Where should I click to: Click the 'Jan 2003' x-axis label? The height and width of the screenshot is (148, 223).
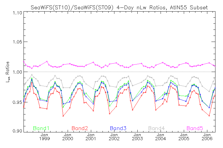click(x=137, y=137)
